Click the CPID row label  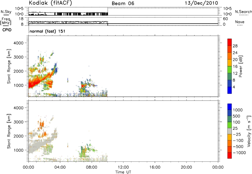[x=6, y=30]
